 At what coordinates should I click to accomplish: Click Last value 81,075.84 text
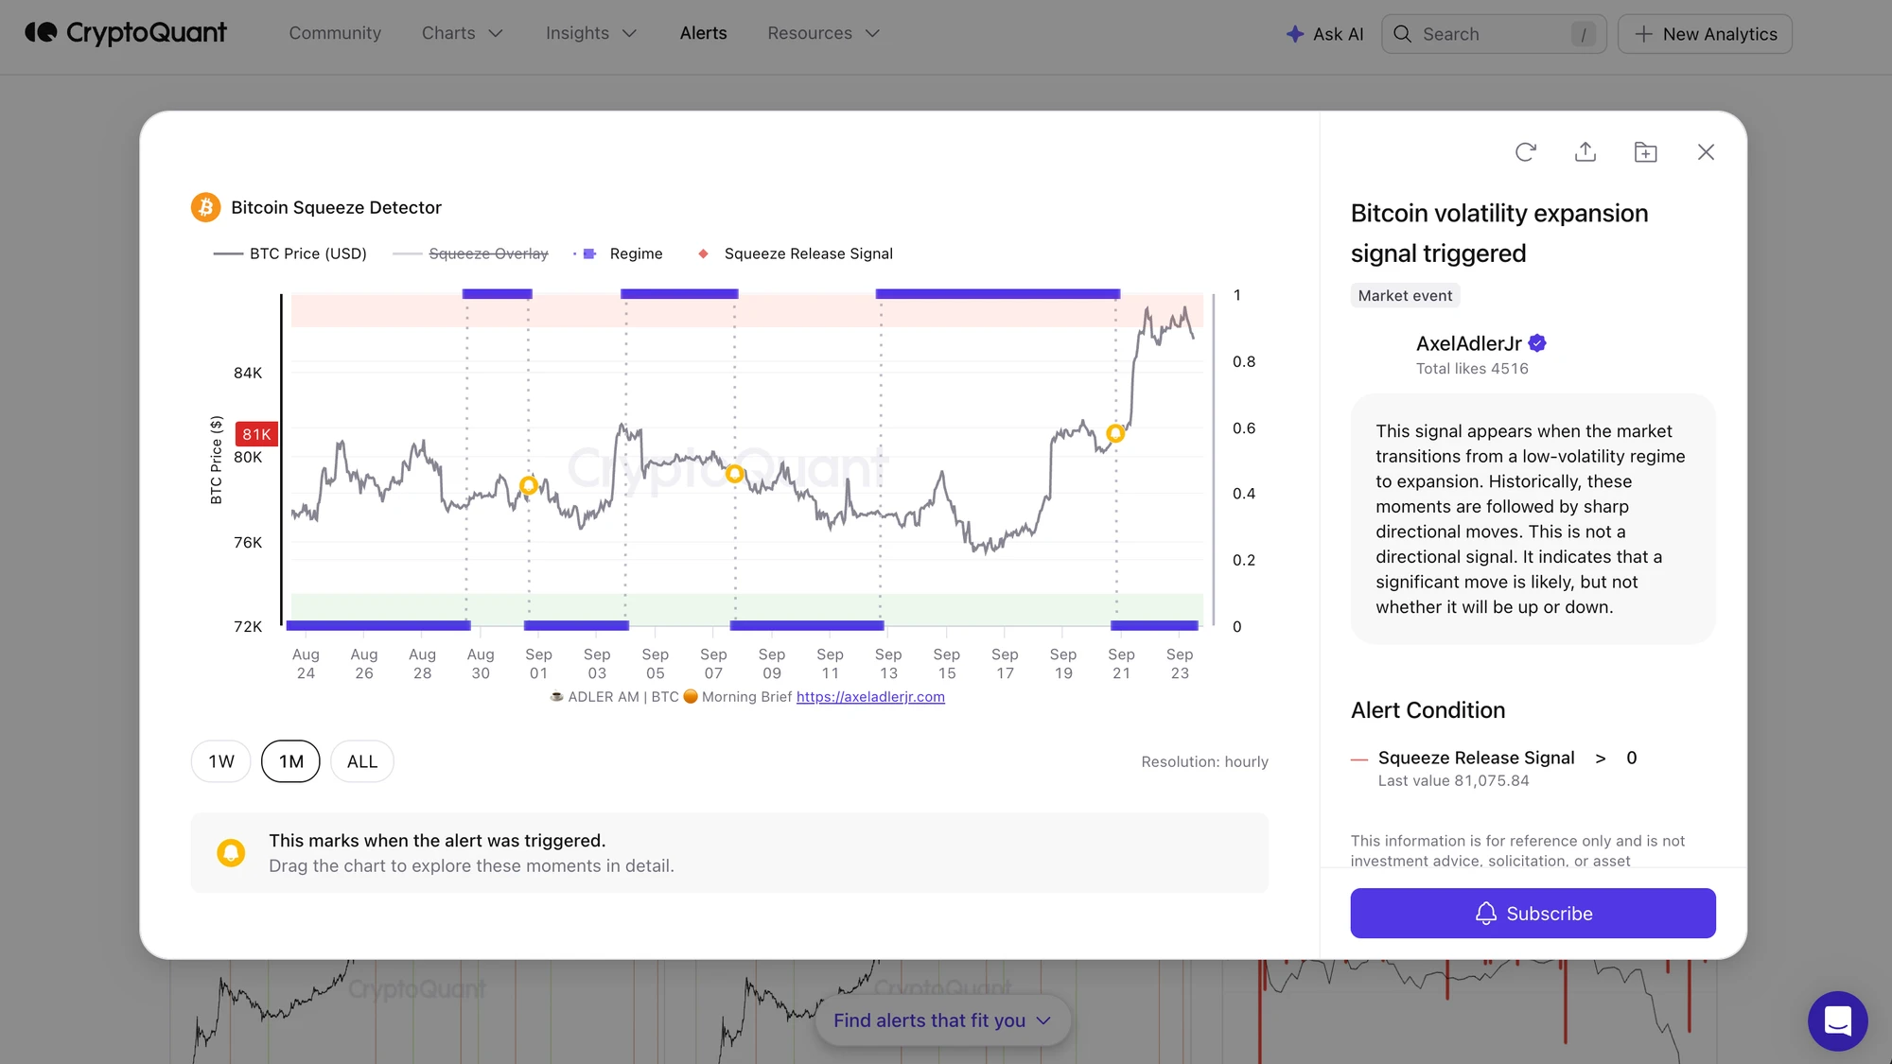tap(1453, 781)
